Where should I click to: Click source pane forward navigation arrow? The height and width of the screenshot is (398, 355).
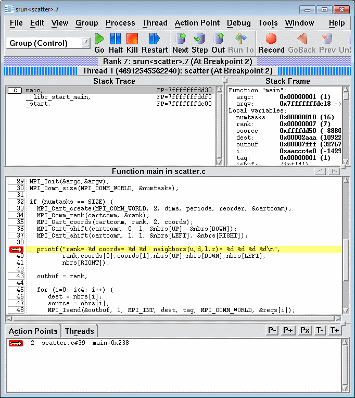(334, 172)
